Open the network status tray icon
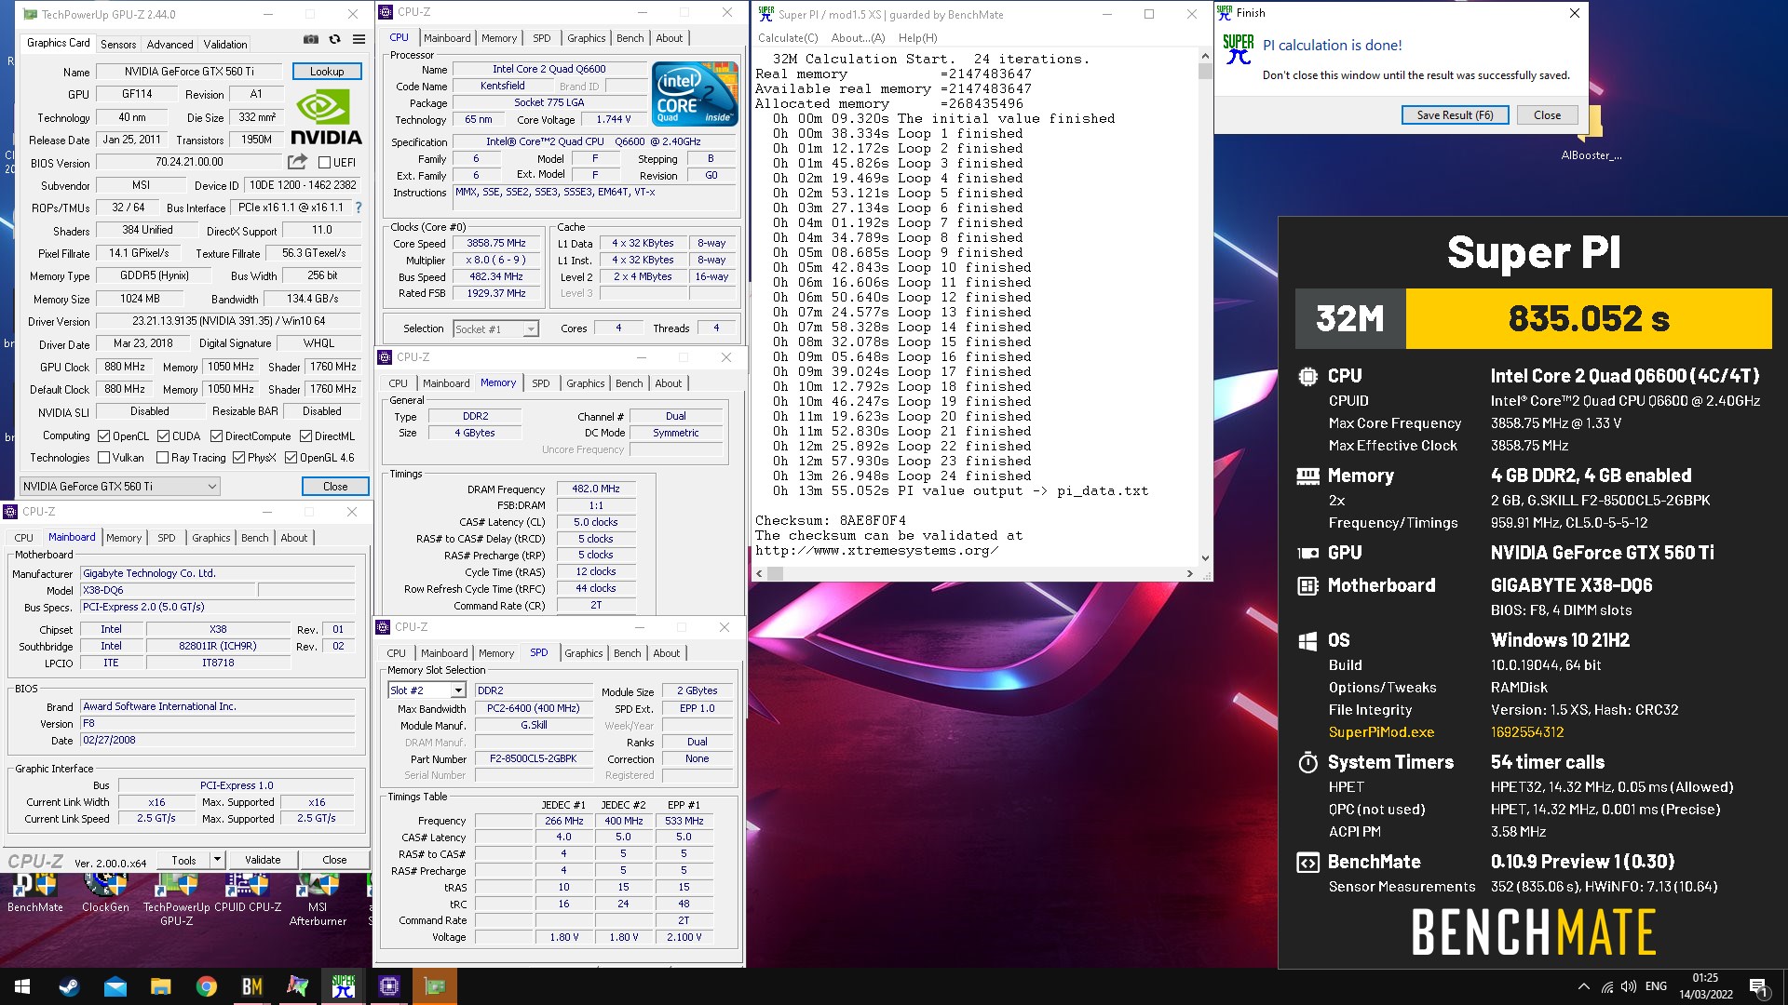1788x1005 pixels. point(1607,986)
